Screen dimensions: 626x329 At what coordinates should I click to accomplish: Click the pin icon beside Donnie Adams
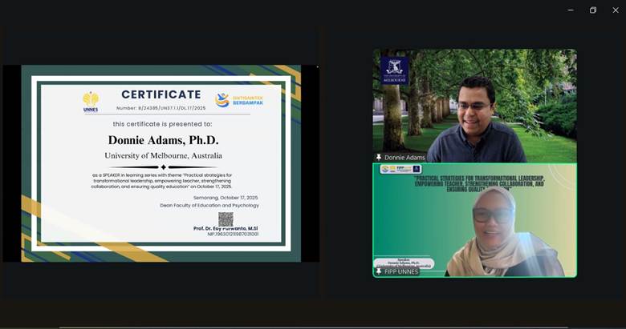coord(379,158)
